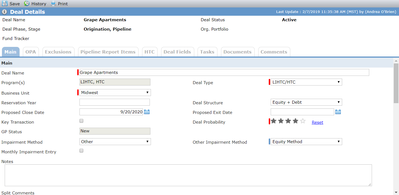Set Deal Probability to five stars
This screenshot has width=399, height=195.
pos(303,121)
